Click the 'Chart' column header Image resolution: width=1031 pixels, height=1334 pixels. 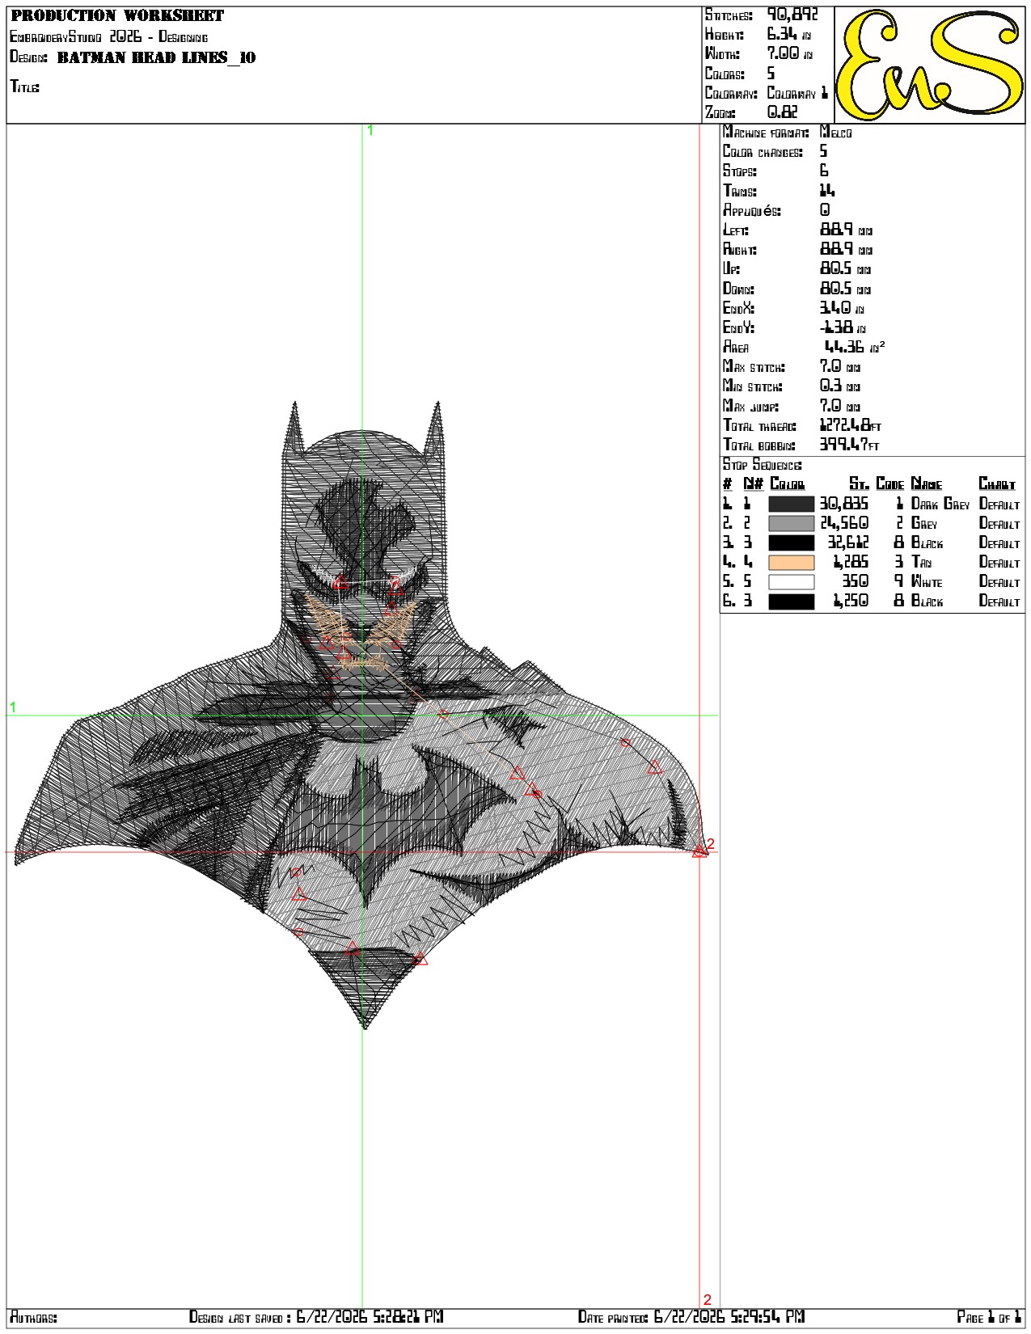(x=996, y=483)
